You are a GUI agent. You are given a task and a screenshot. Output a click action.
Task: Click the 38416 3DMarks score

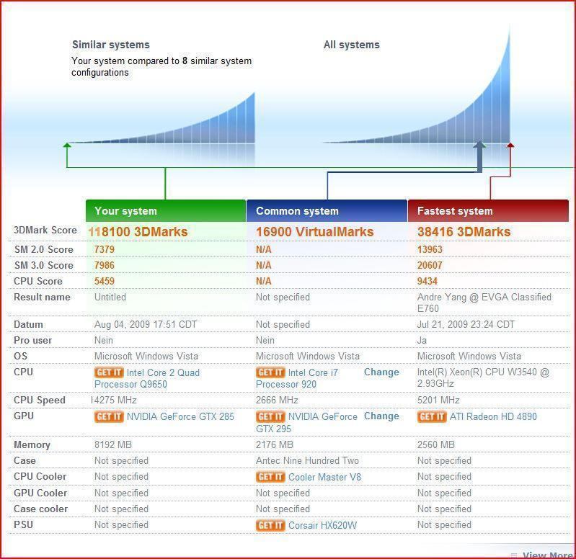tap(464, 232)
